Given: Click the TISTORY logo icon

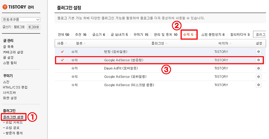Looking at the screenshot, I should (5, 7).
